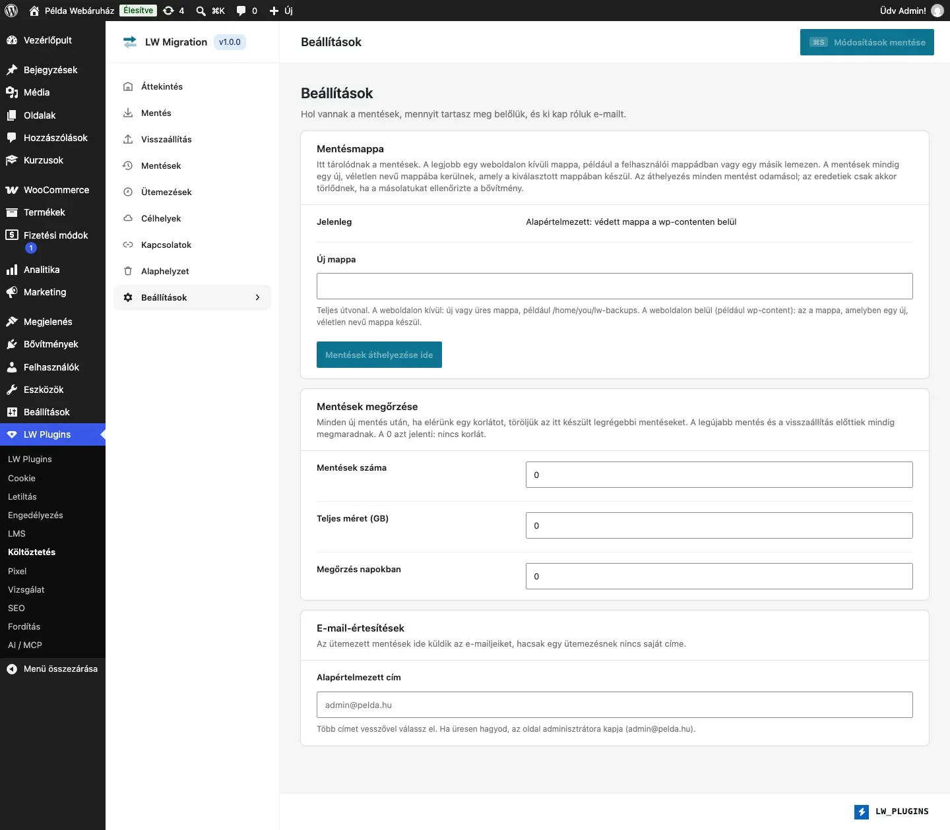Click the Élesítve status badge
The width and height of the screenshot is (950, 830).
[139, 11]
